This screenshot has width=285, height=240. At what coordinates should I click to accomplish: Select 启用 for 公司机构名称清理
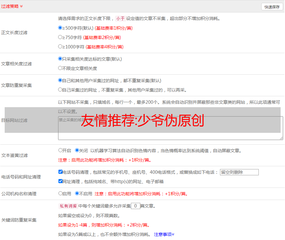click(60, 193)
